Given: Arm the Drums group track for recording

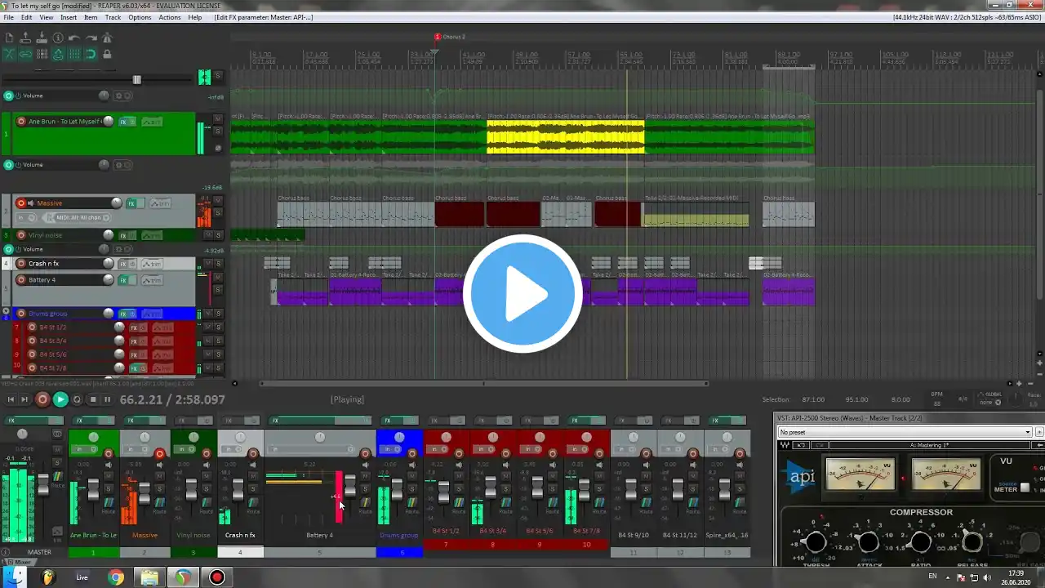Looking at the screenshot, I should (21, 314).
